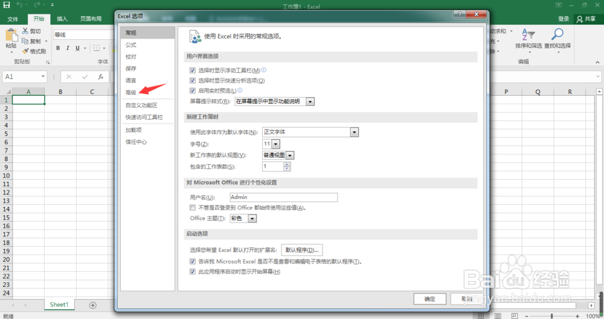Switch to Page Layout view in status bar
This screenshot has height=319, width=604.
click(498, 316)
